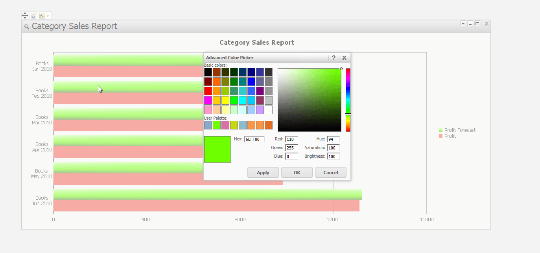540x253 pixels.
Task: Click the Profit legend entry
Action: [x=447, y=136]
